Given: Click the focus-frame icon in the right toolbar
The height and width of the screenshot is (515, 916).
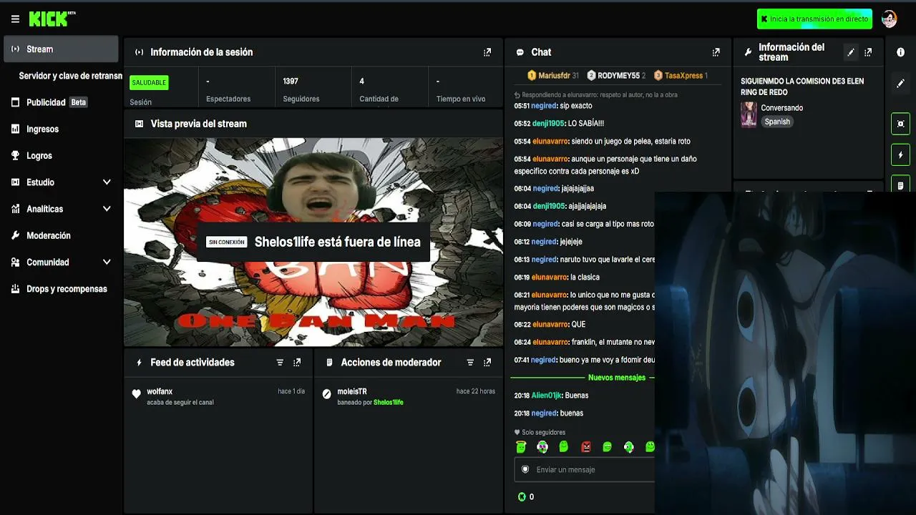Looking at the screenshot, I should pyautogui.click(x=900, y=124).
